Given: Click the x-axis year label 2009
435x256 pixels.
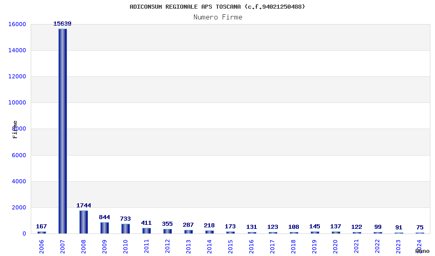Looking at the screenshot, I should click(104, 247).
